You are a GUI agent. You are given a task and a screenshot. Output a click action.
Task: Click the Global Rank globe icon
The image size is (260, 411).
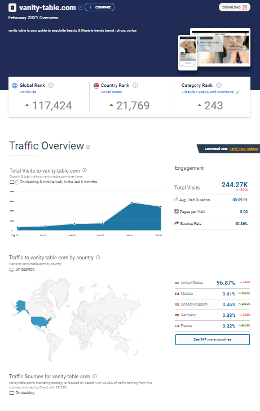(15, 86)
